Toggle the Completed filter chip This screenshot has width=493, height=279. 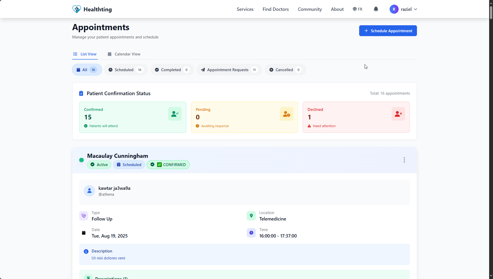tap(172, 70)
